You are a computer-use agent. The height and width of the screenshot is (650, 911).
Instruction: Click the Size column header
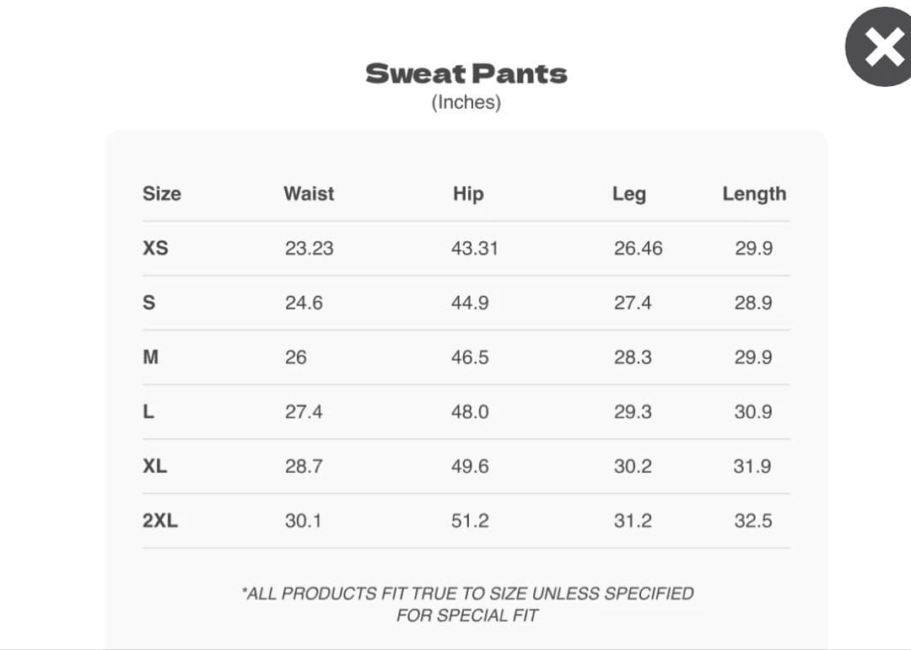[x=161, y=194]
